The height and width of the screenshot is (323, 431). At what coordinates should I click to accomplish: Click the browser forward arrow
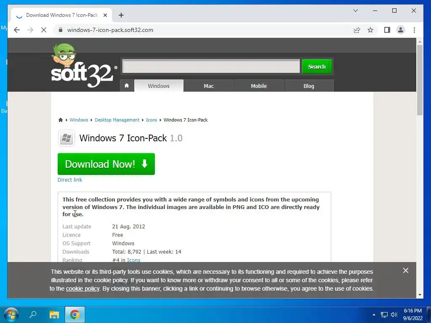[30, 30]
